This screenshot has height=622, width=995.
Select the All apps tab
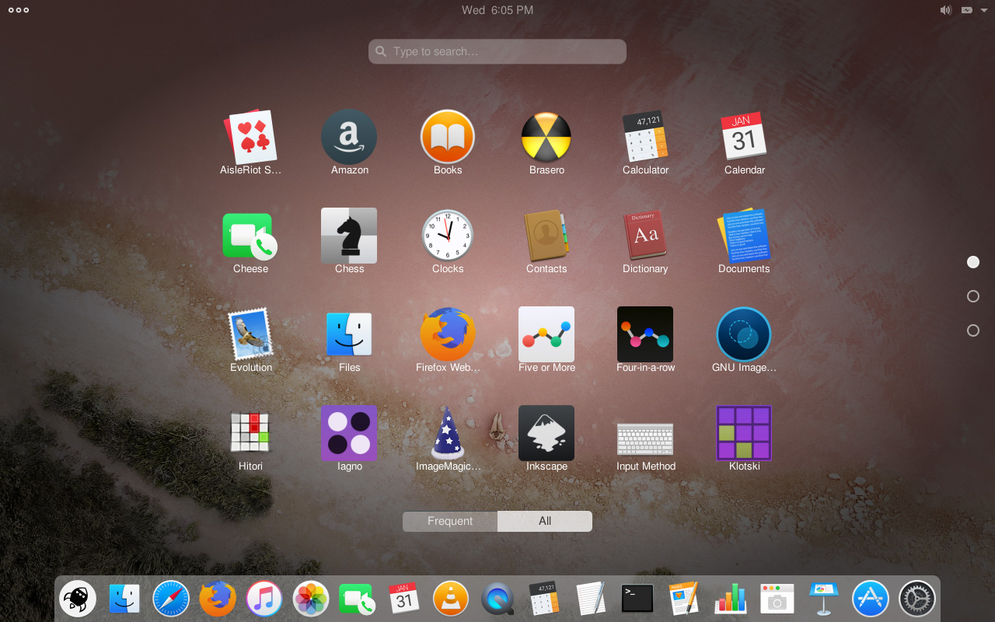click(545, 521)
